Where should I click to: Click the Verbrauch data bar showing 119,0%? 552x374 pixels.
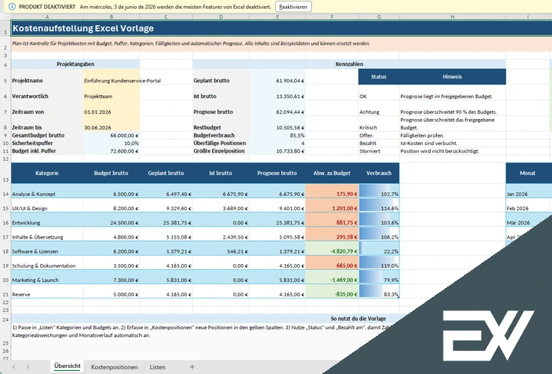[x=378, y=263]
